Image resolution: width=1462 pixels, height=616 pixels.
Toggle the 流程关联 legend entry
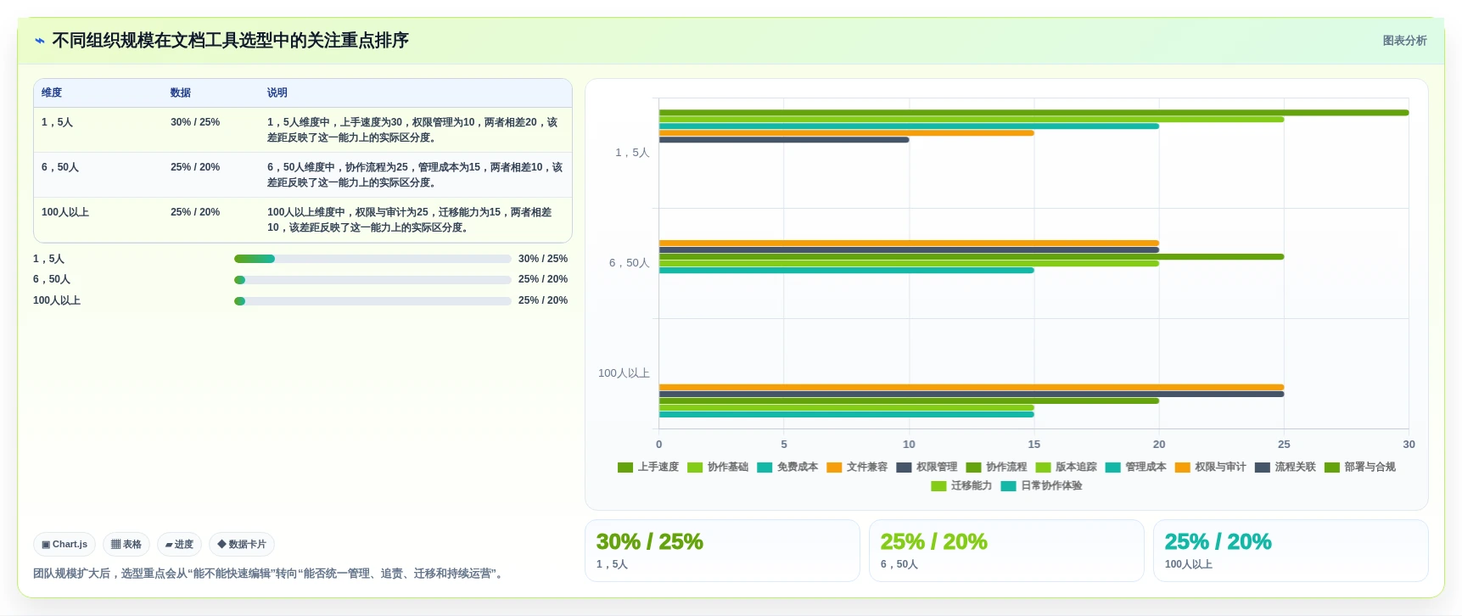pos(1285,468)
